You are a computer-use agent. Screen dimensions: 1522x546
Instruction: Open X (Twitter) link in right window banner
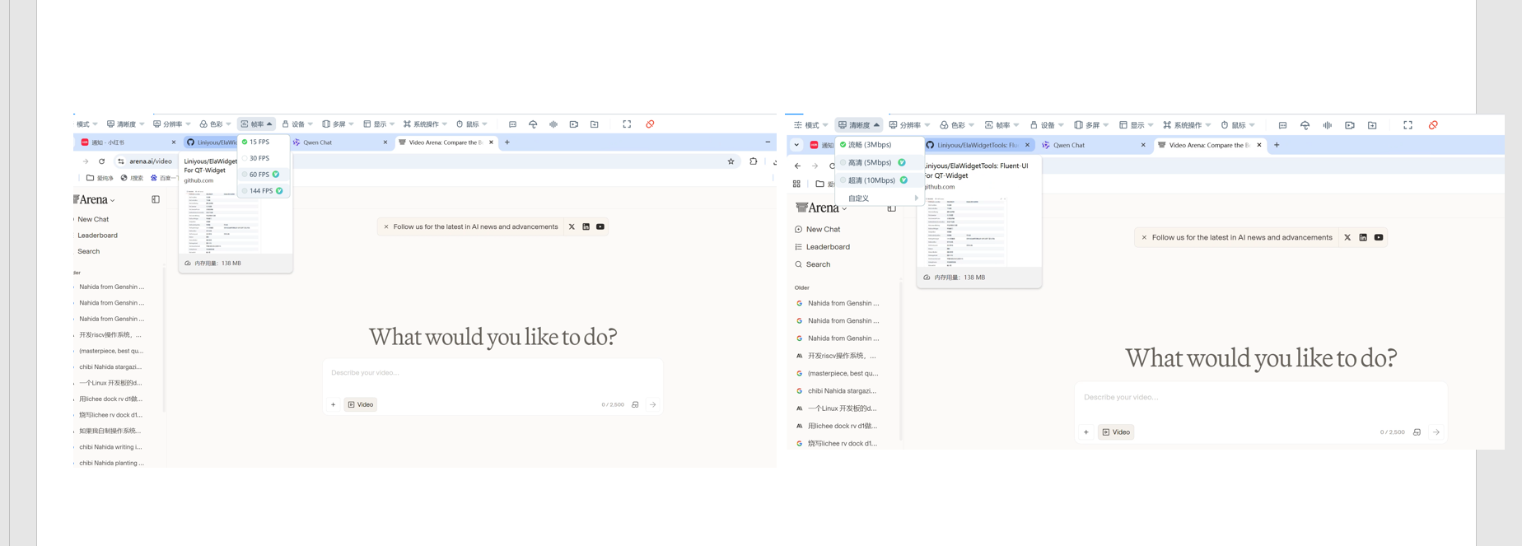1347,237
